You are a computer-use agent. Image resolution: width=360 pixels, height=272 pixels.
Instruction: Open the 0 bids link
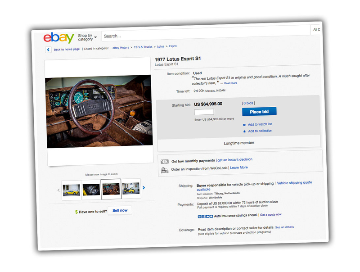tap(248, 103)
